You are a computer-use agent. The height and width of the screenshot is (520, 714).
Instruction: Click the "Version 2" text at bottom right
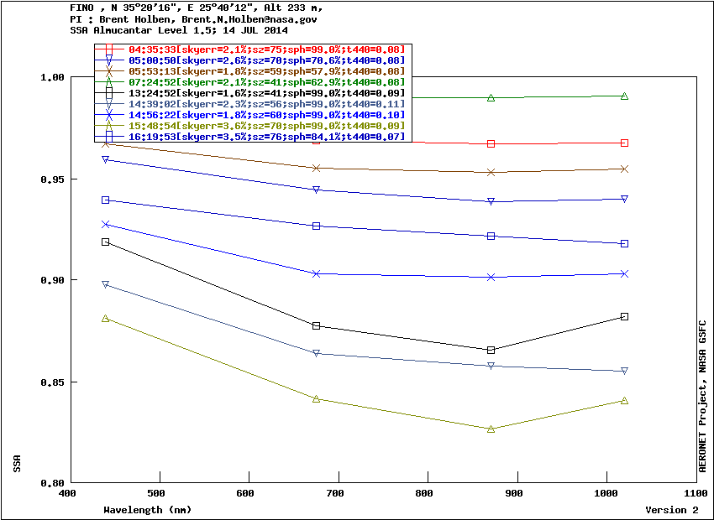point(671,510)
